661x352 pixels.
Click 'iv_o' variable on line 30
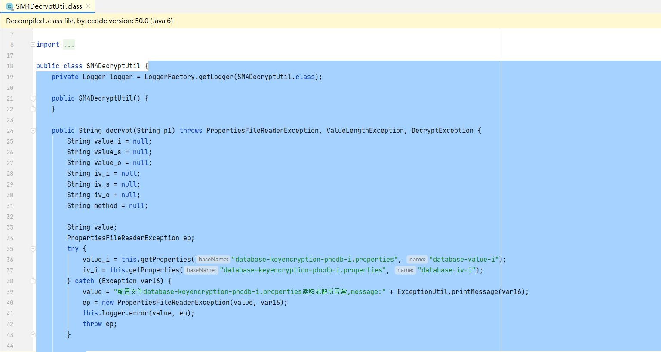tap(102, 195)
